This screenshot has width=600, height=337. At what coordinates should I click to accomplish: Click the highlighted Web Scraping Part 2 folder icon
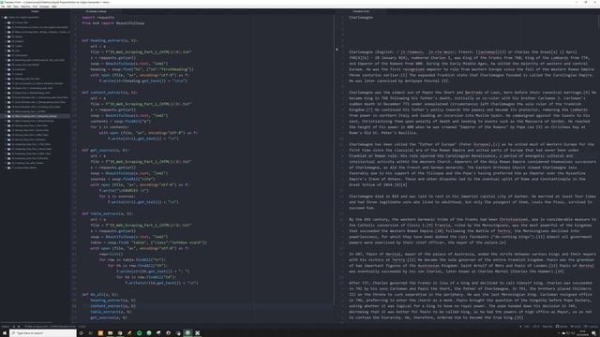9,116
